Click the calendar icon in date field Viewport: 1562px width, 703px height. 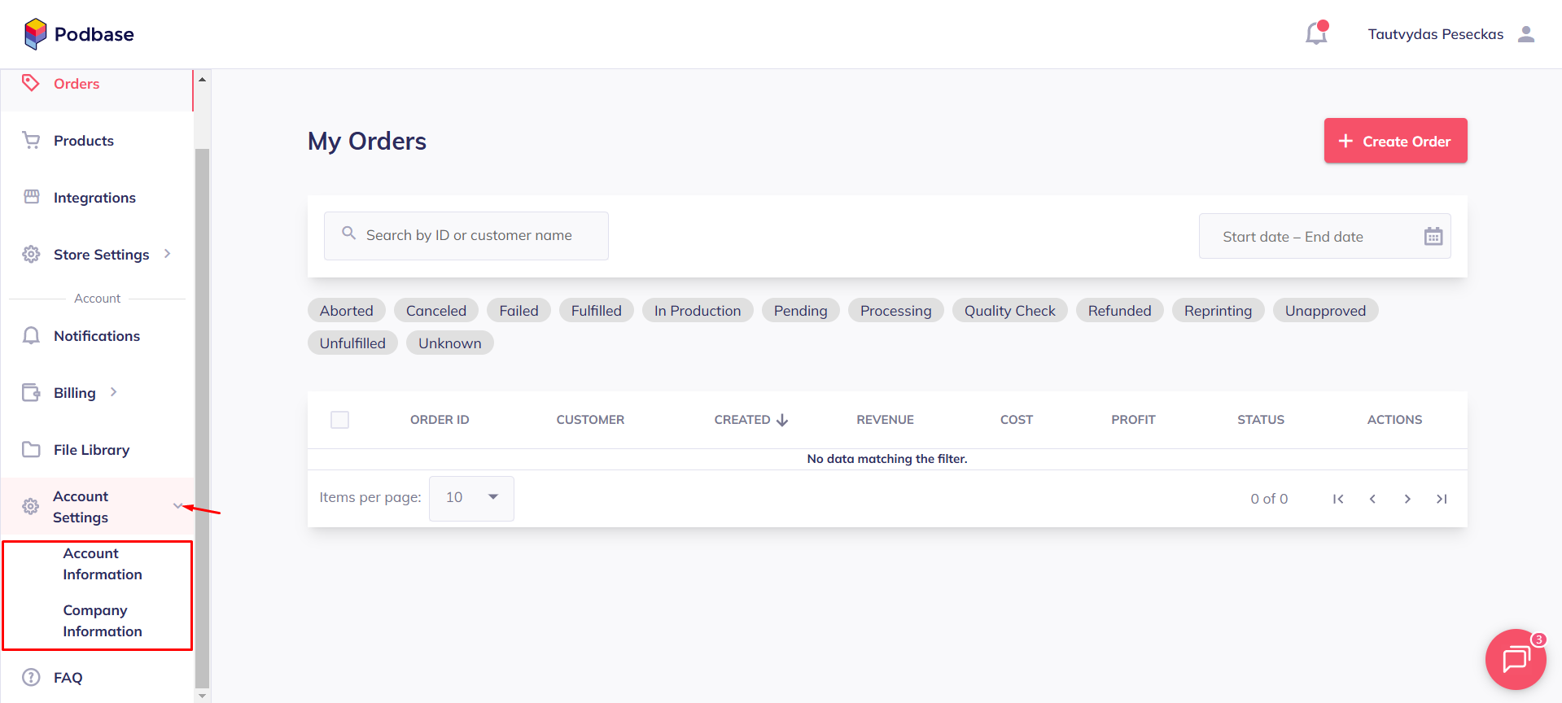(1433, 237)
